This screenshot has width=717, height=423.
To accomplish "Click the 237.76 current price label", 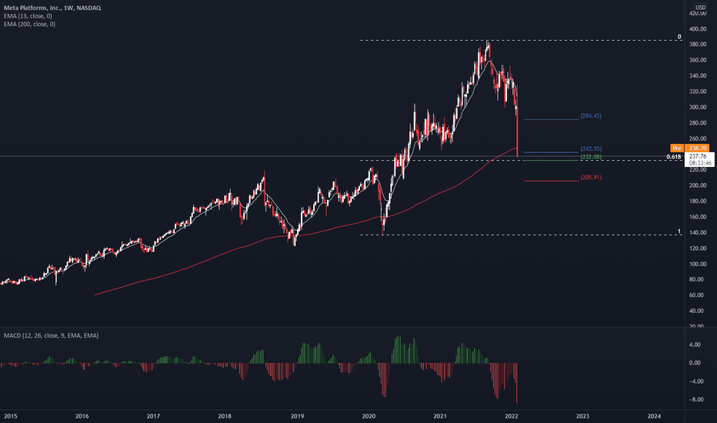I will [x=698, y=156].
